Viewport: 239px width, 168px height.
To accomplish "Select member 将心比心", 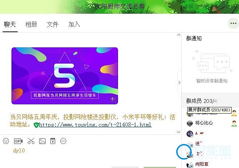I will click(x=204, y=123).
